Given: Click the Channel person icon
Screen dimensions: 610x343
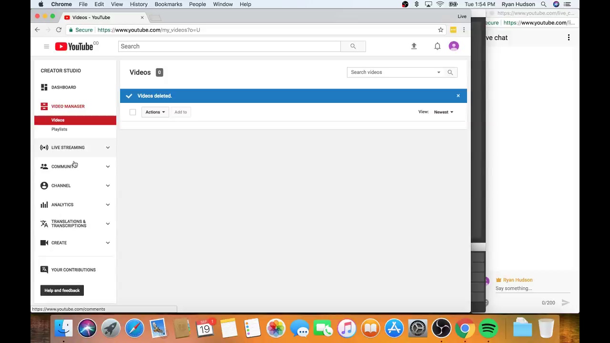Looking at the screenshot, I should [x=44, y=185].
